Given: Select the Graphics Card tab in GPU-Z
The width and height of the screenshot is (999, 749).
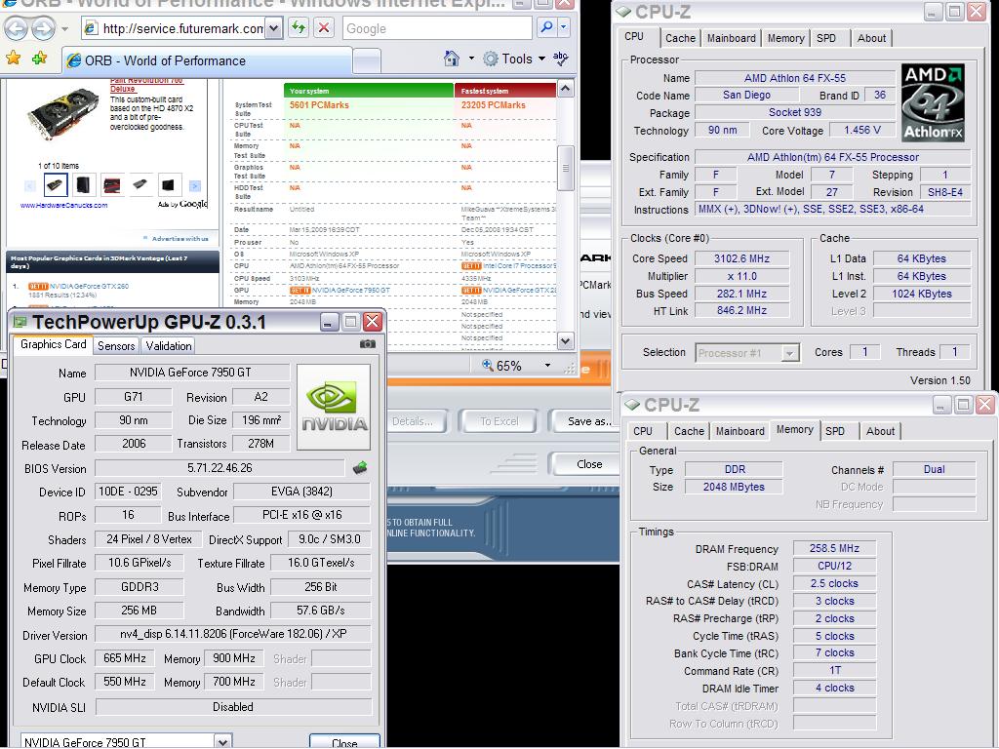Looking at the screenshot, I should [53, 344].
